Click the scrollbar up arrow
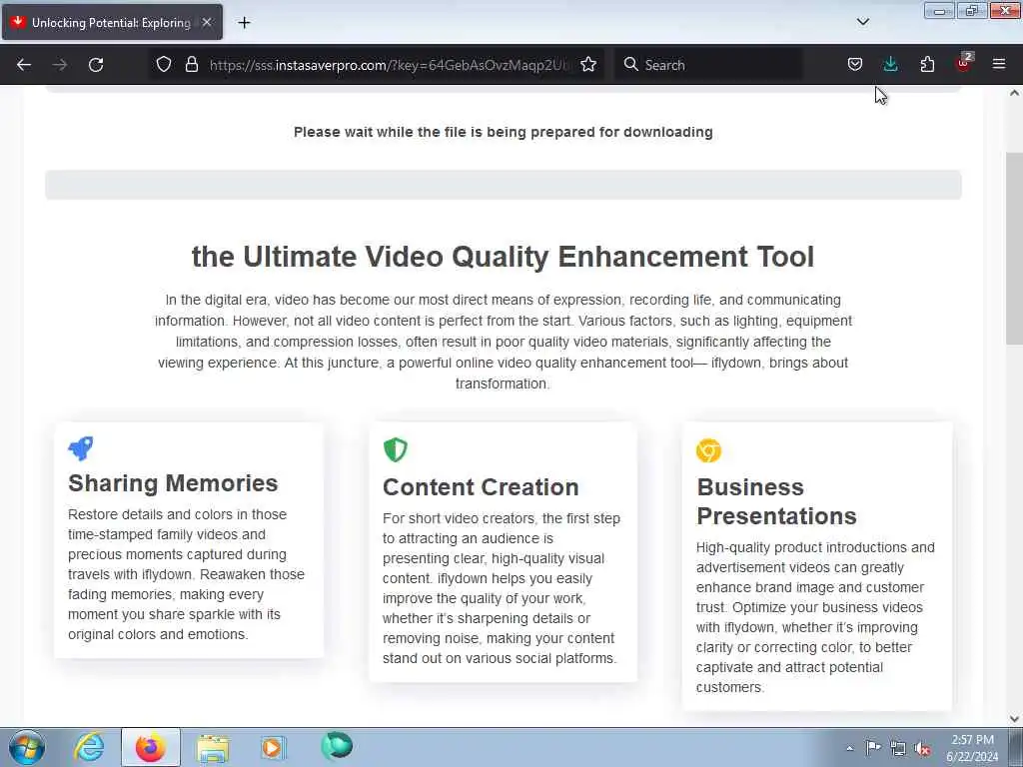1023x767 pixels. pyautogui.click(x=1014, y=93)
